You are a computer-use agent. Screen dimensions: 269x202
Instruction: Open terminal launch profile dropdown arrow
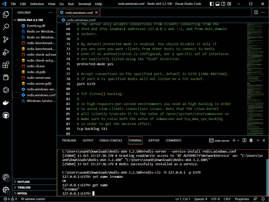click(238, 141)
